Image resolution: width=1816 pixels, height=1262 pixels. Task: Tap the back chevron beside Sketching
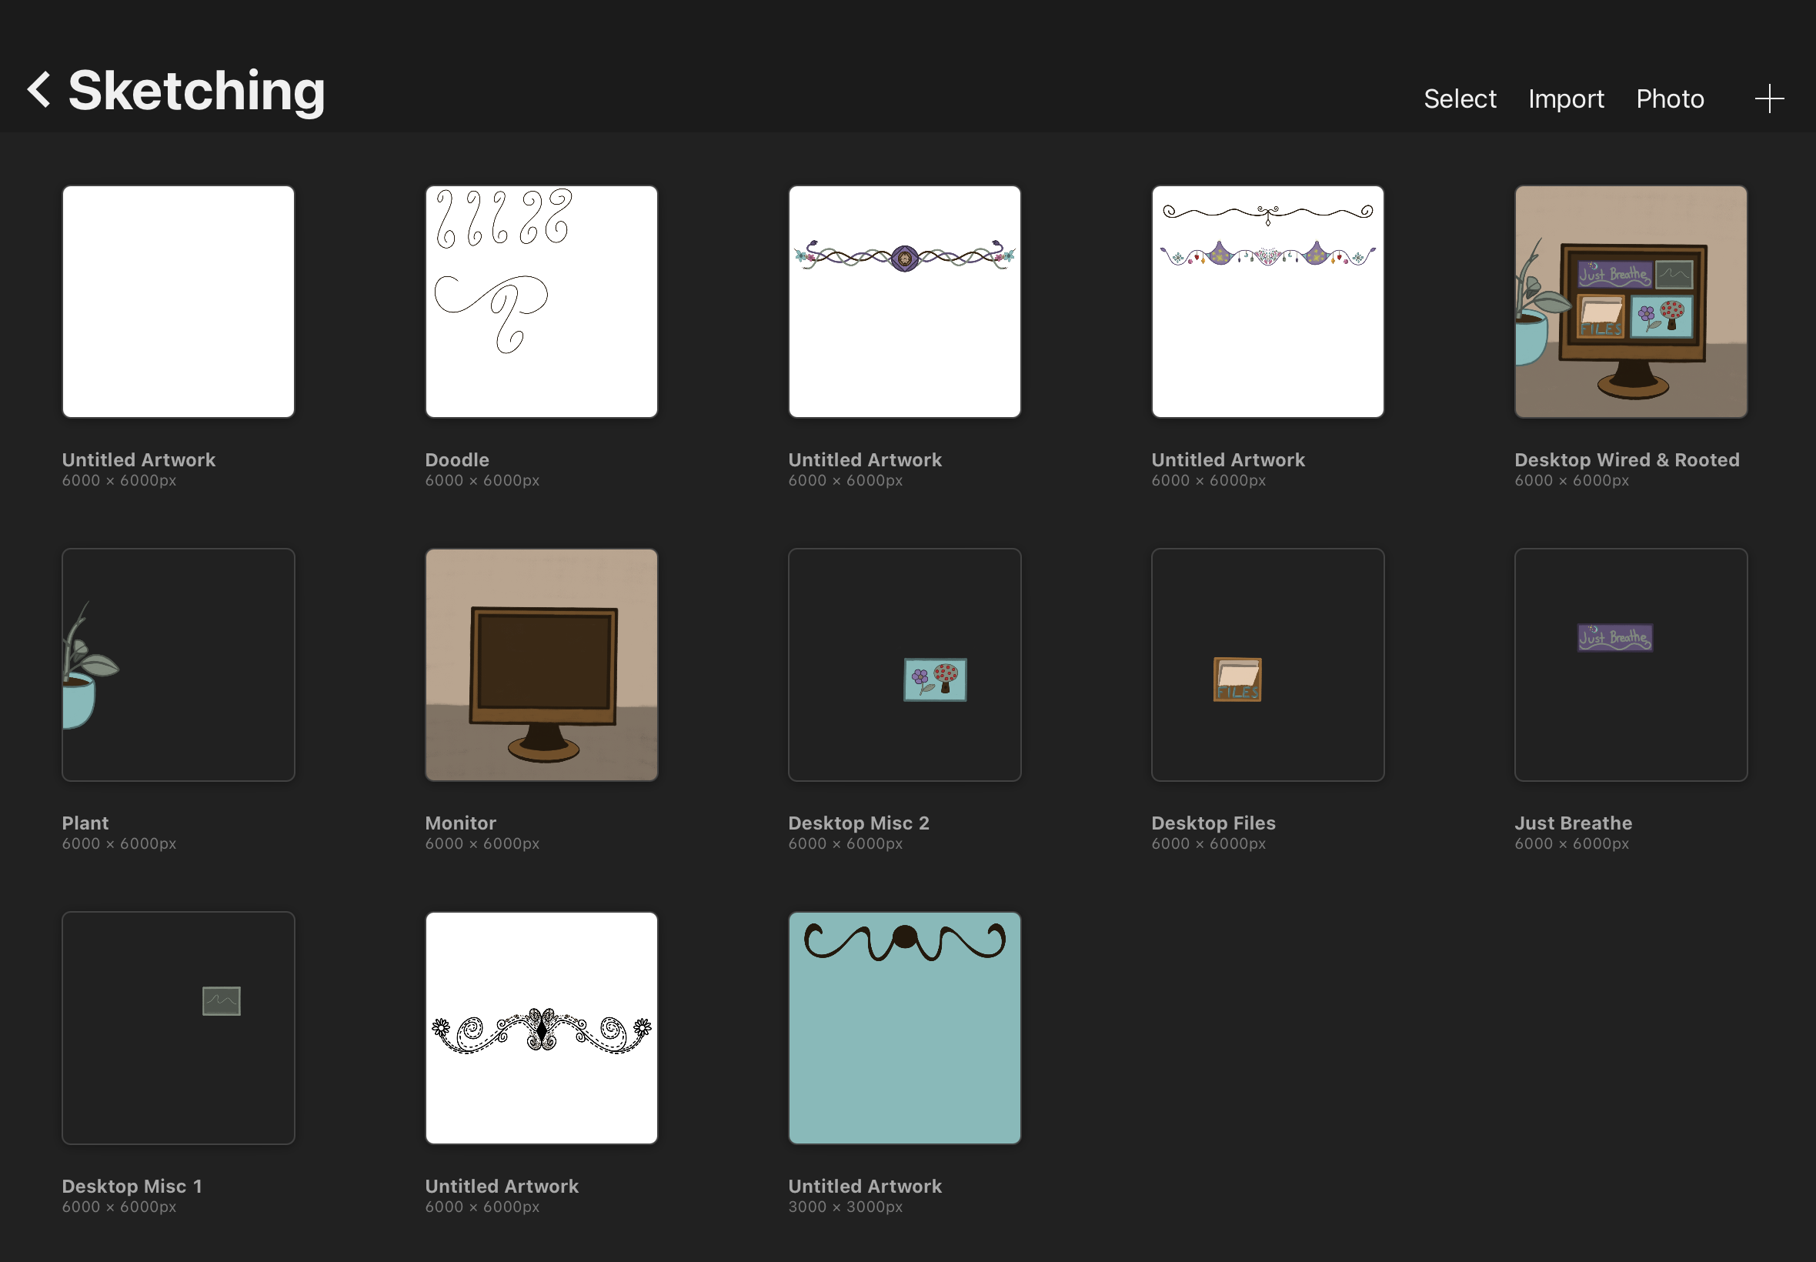point(39,89)
